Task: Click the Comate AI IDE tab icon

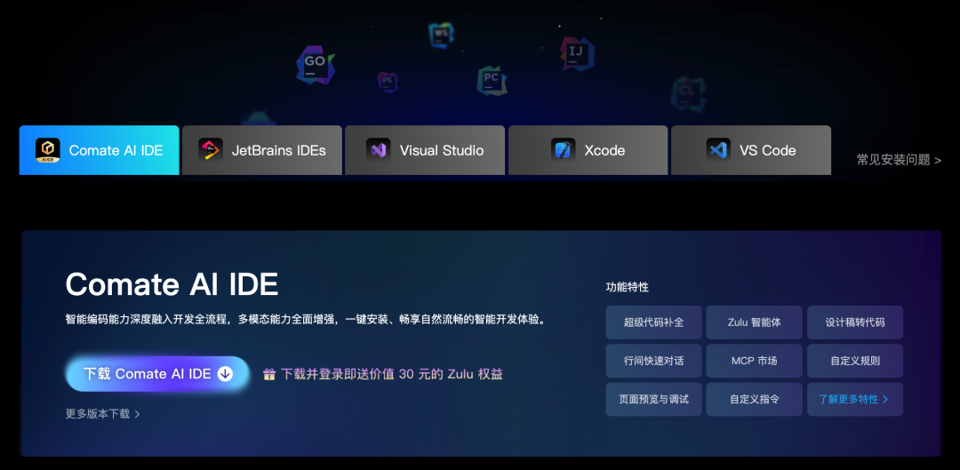Action: coord(48,150)
